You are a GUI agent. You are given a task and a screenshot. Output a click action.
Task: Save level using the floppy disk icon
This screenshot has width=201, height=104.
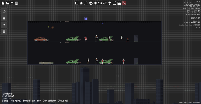pos(12,3)
